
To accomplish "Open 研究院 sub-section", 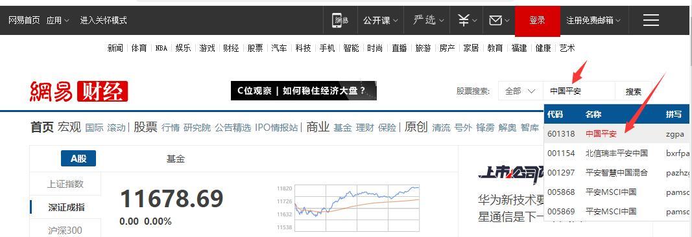I will (x=197, y=128).
